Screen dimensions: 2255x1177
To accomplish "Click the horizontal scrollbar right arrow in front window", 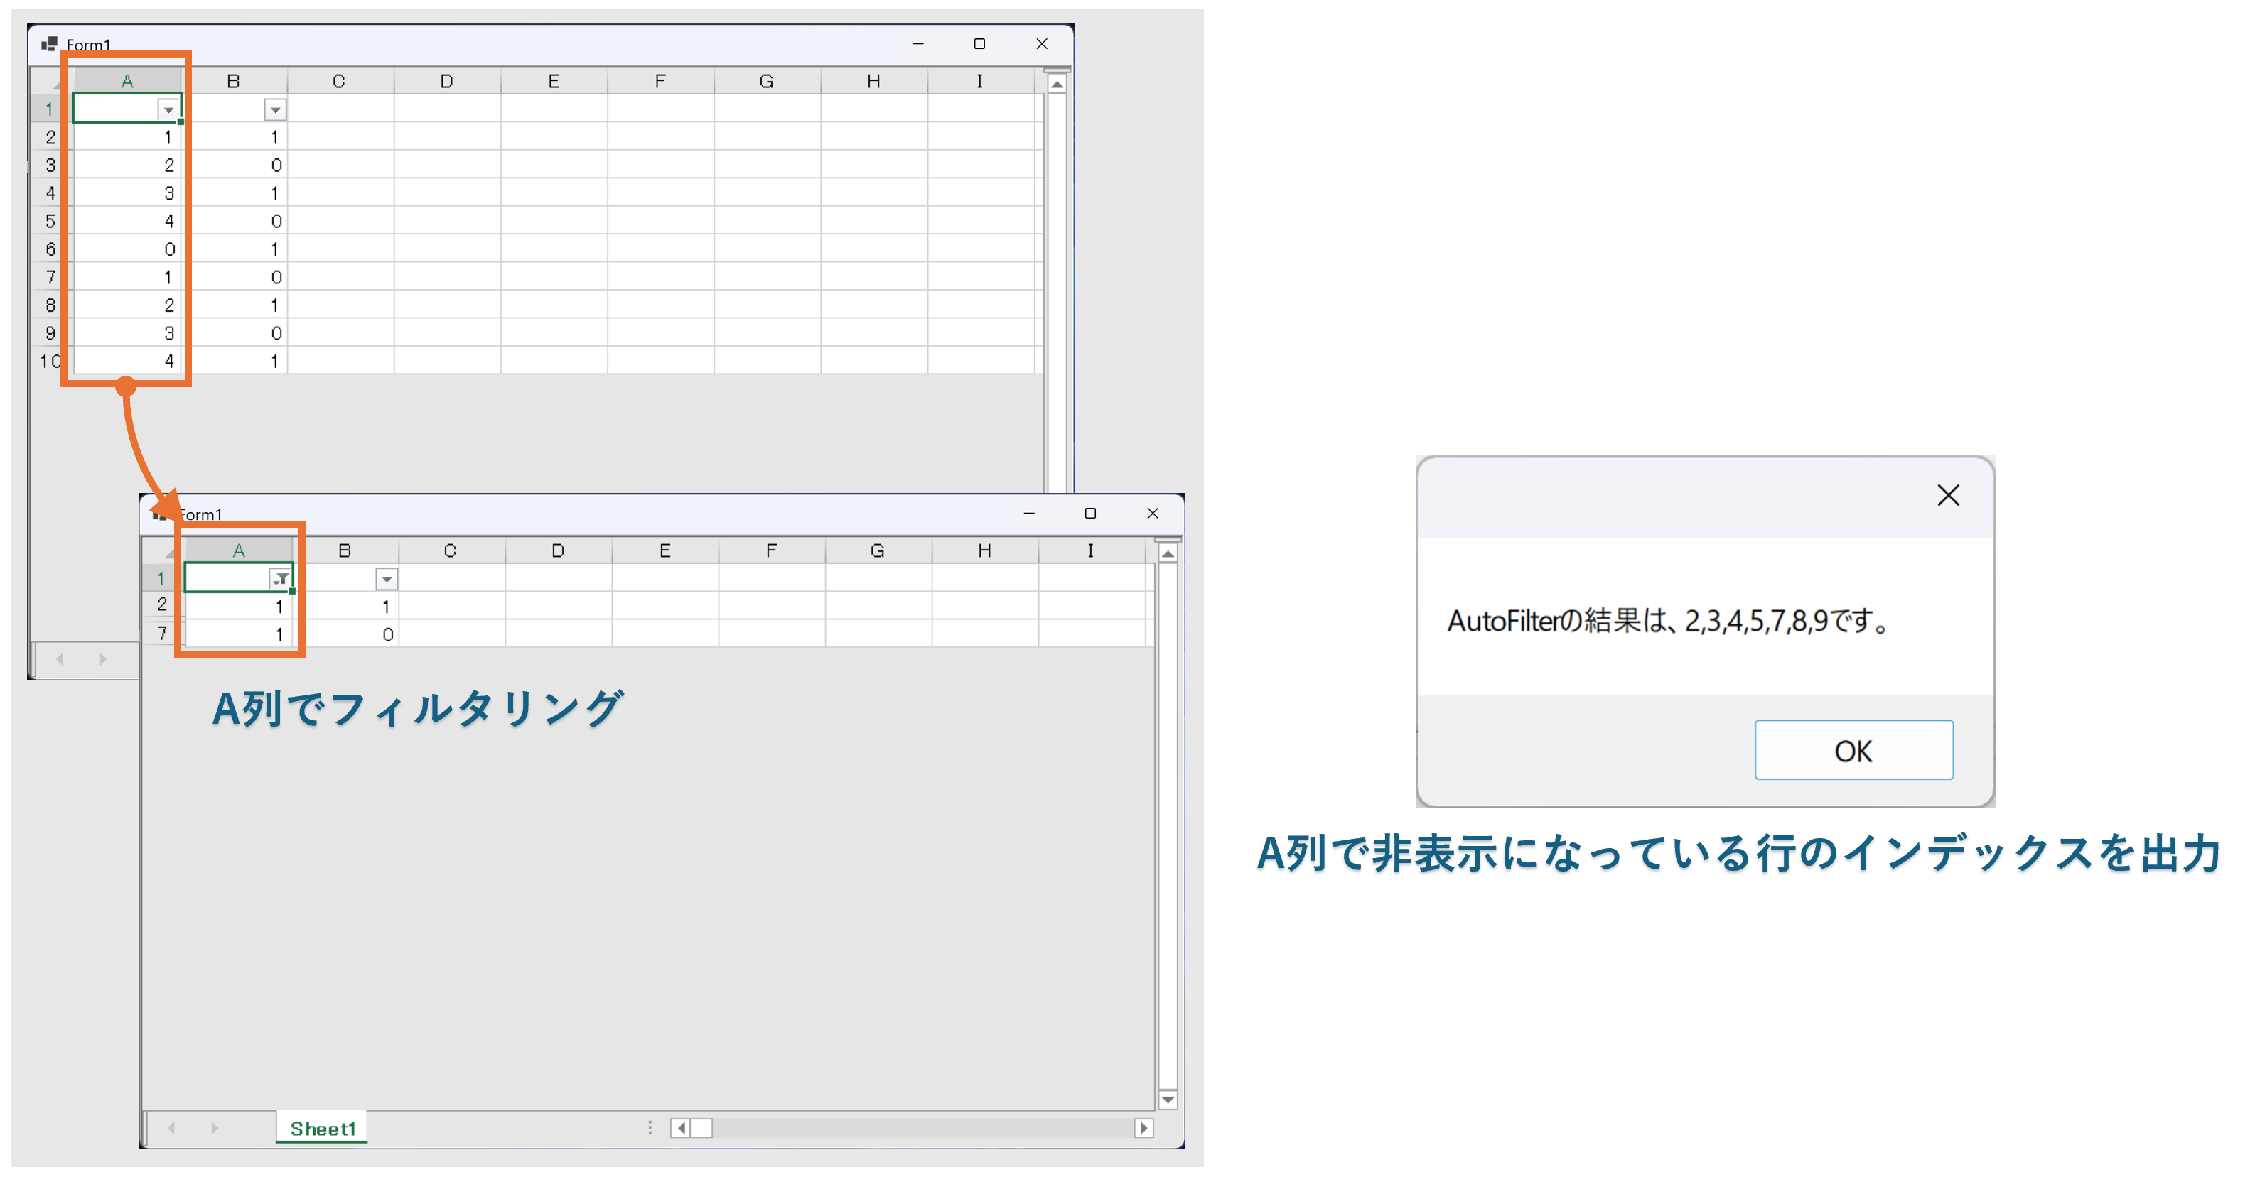I will (x=1143, y=1128).
